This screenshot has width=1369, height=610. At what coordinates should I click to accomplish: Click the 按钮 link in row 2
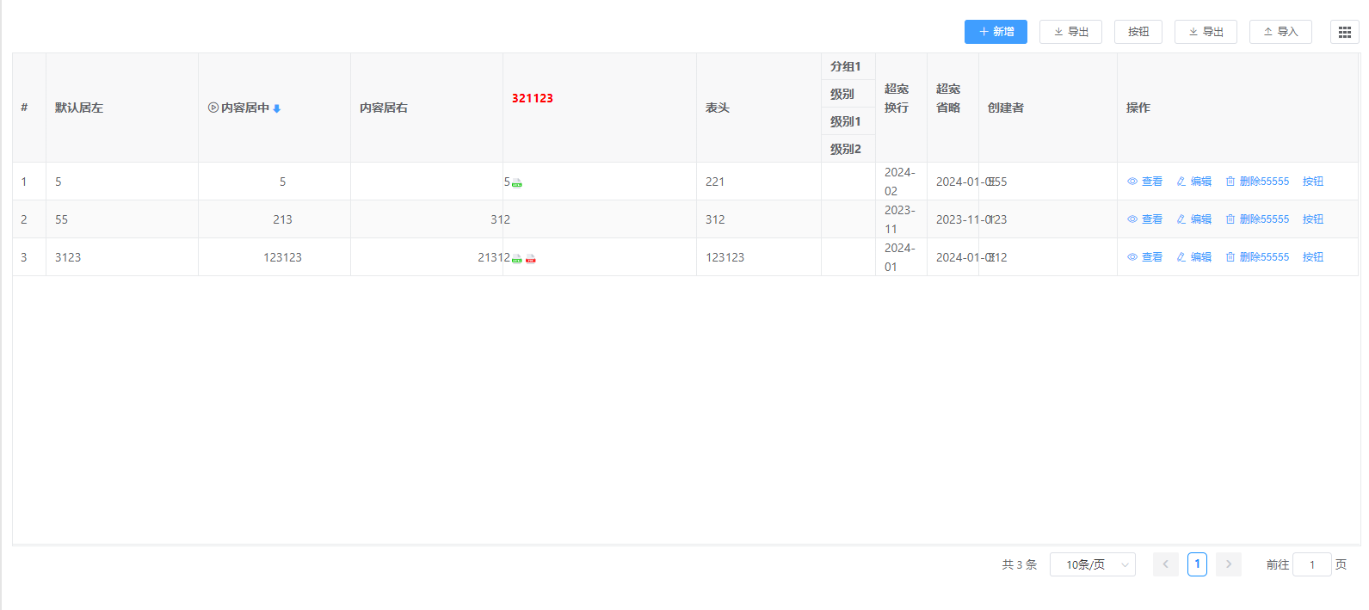tap(1312, 219)
